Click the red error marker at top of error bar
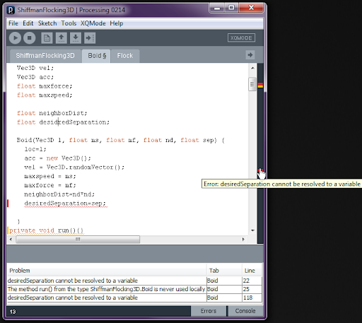362x323 pixels. click(260, 84)
